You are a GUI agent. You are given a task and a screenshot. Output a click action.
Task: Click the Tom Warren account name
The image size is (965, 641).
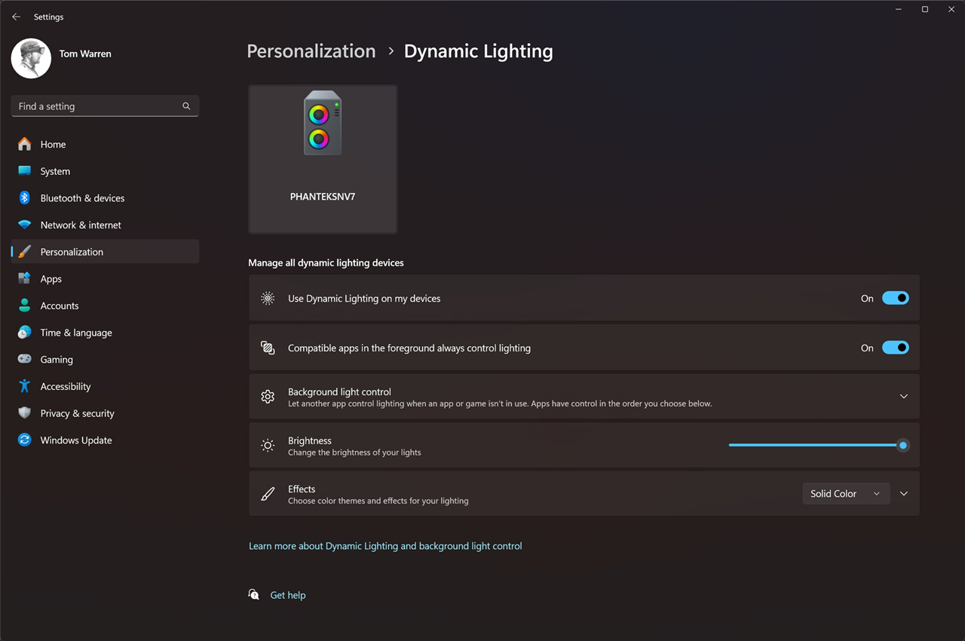[x=85, y=54]
